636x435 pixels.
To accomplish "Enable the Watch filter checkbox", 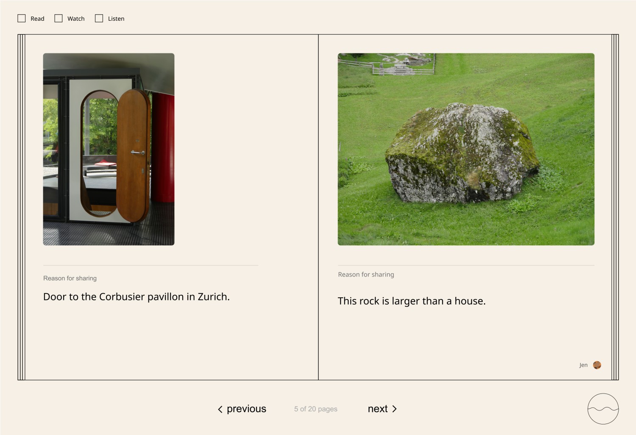I will 59,18.
